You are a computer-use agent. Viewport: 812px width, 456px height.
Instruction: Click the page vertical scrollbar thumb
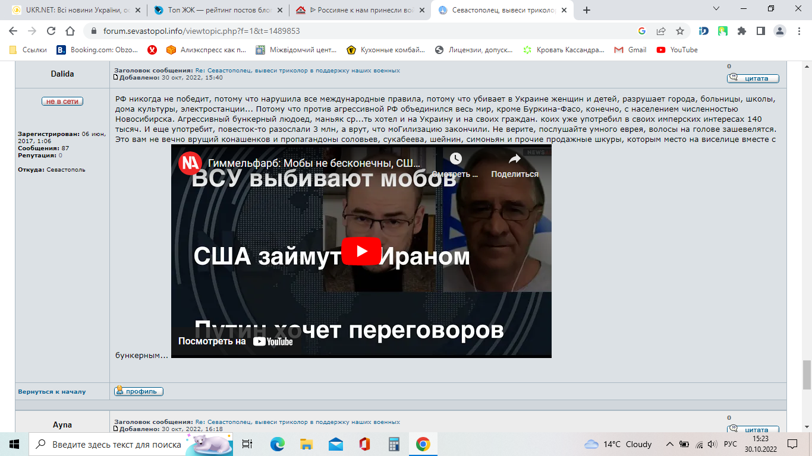pos(807,375)
